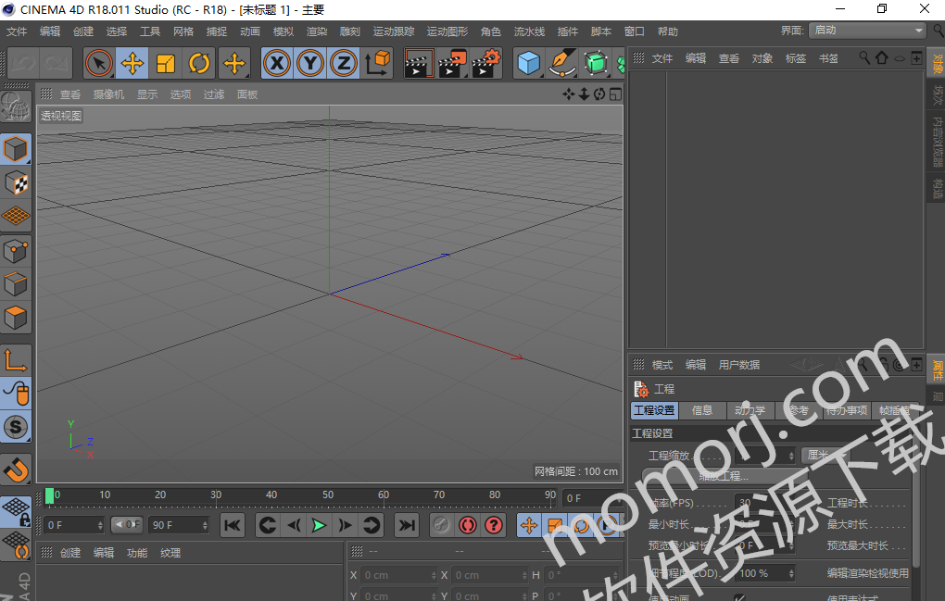Toggle the X axis lock
This screenshot has height=601, width=945.
coord(277,63)
